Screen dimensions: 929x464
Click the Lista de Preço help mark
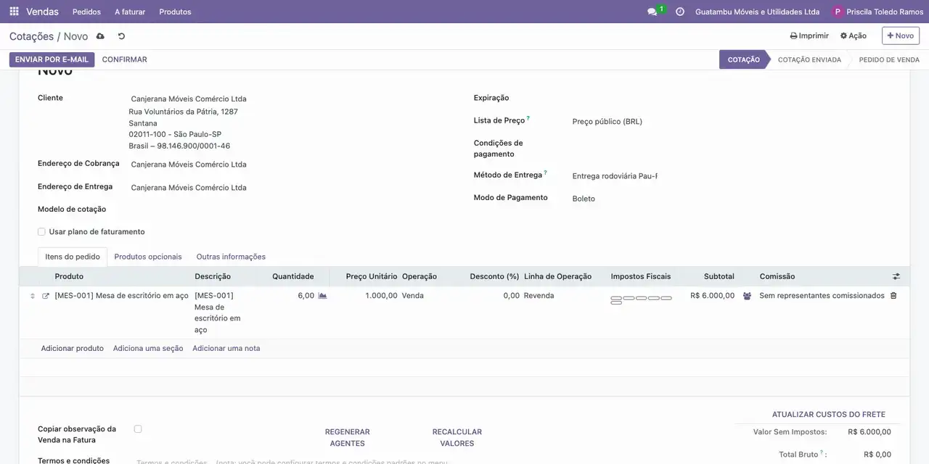pyautogui.click(x=528, y=118)
